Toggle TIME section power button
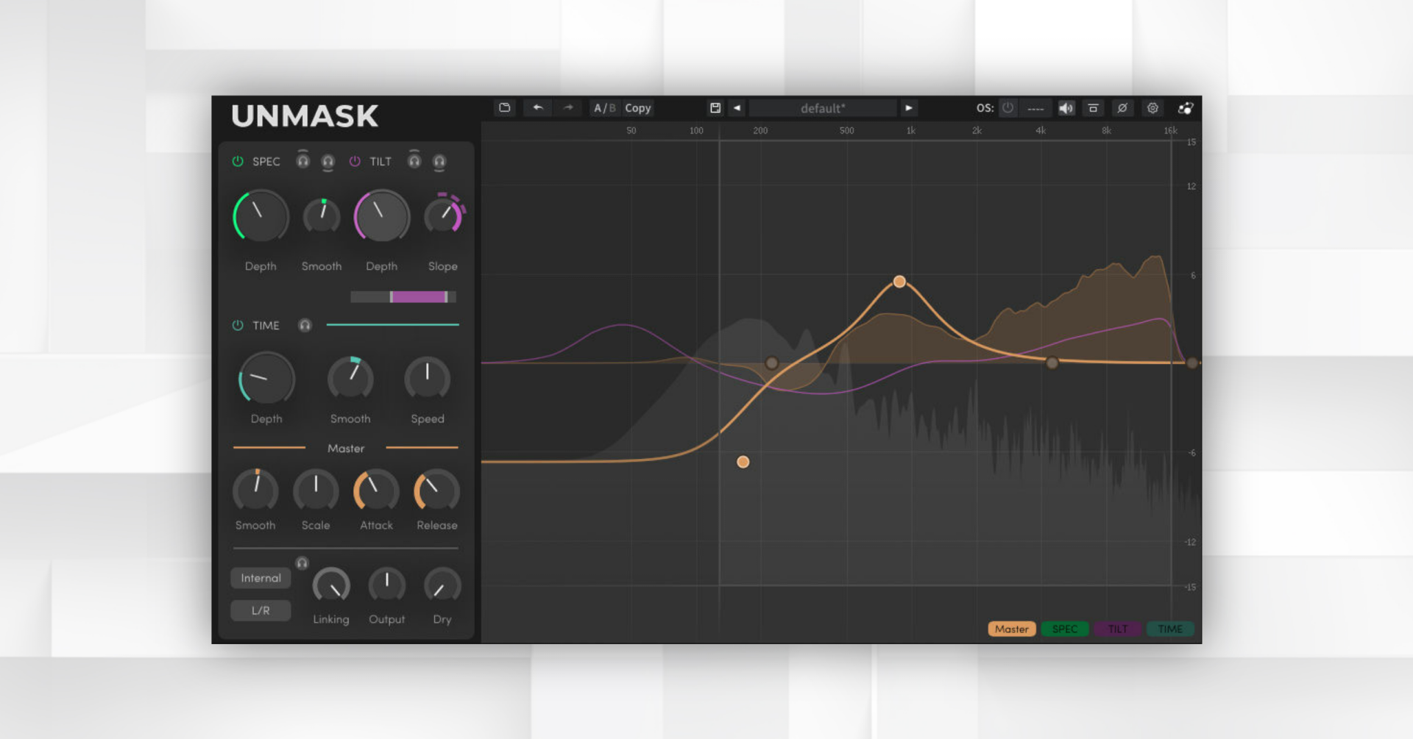 238,325
